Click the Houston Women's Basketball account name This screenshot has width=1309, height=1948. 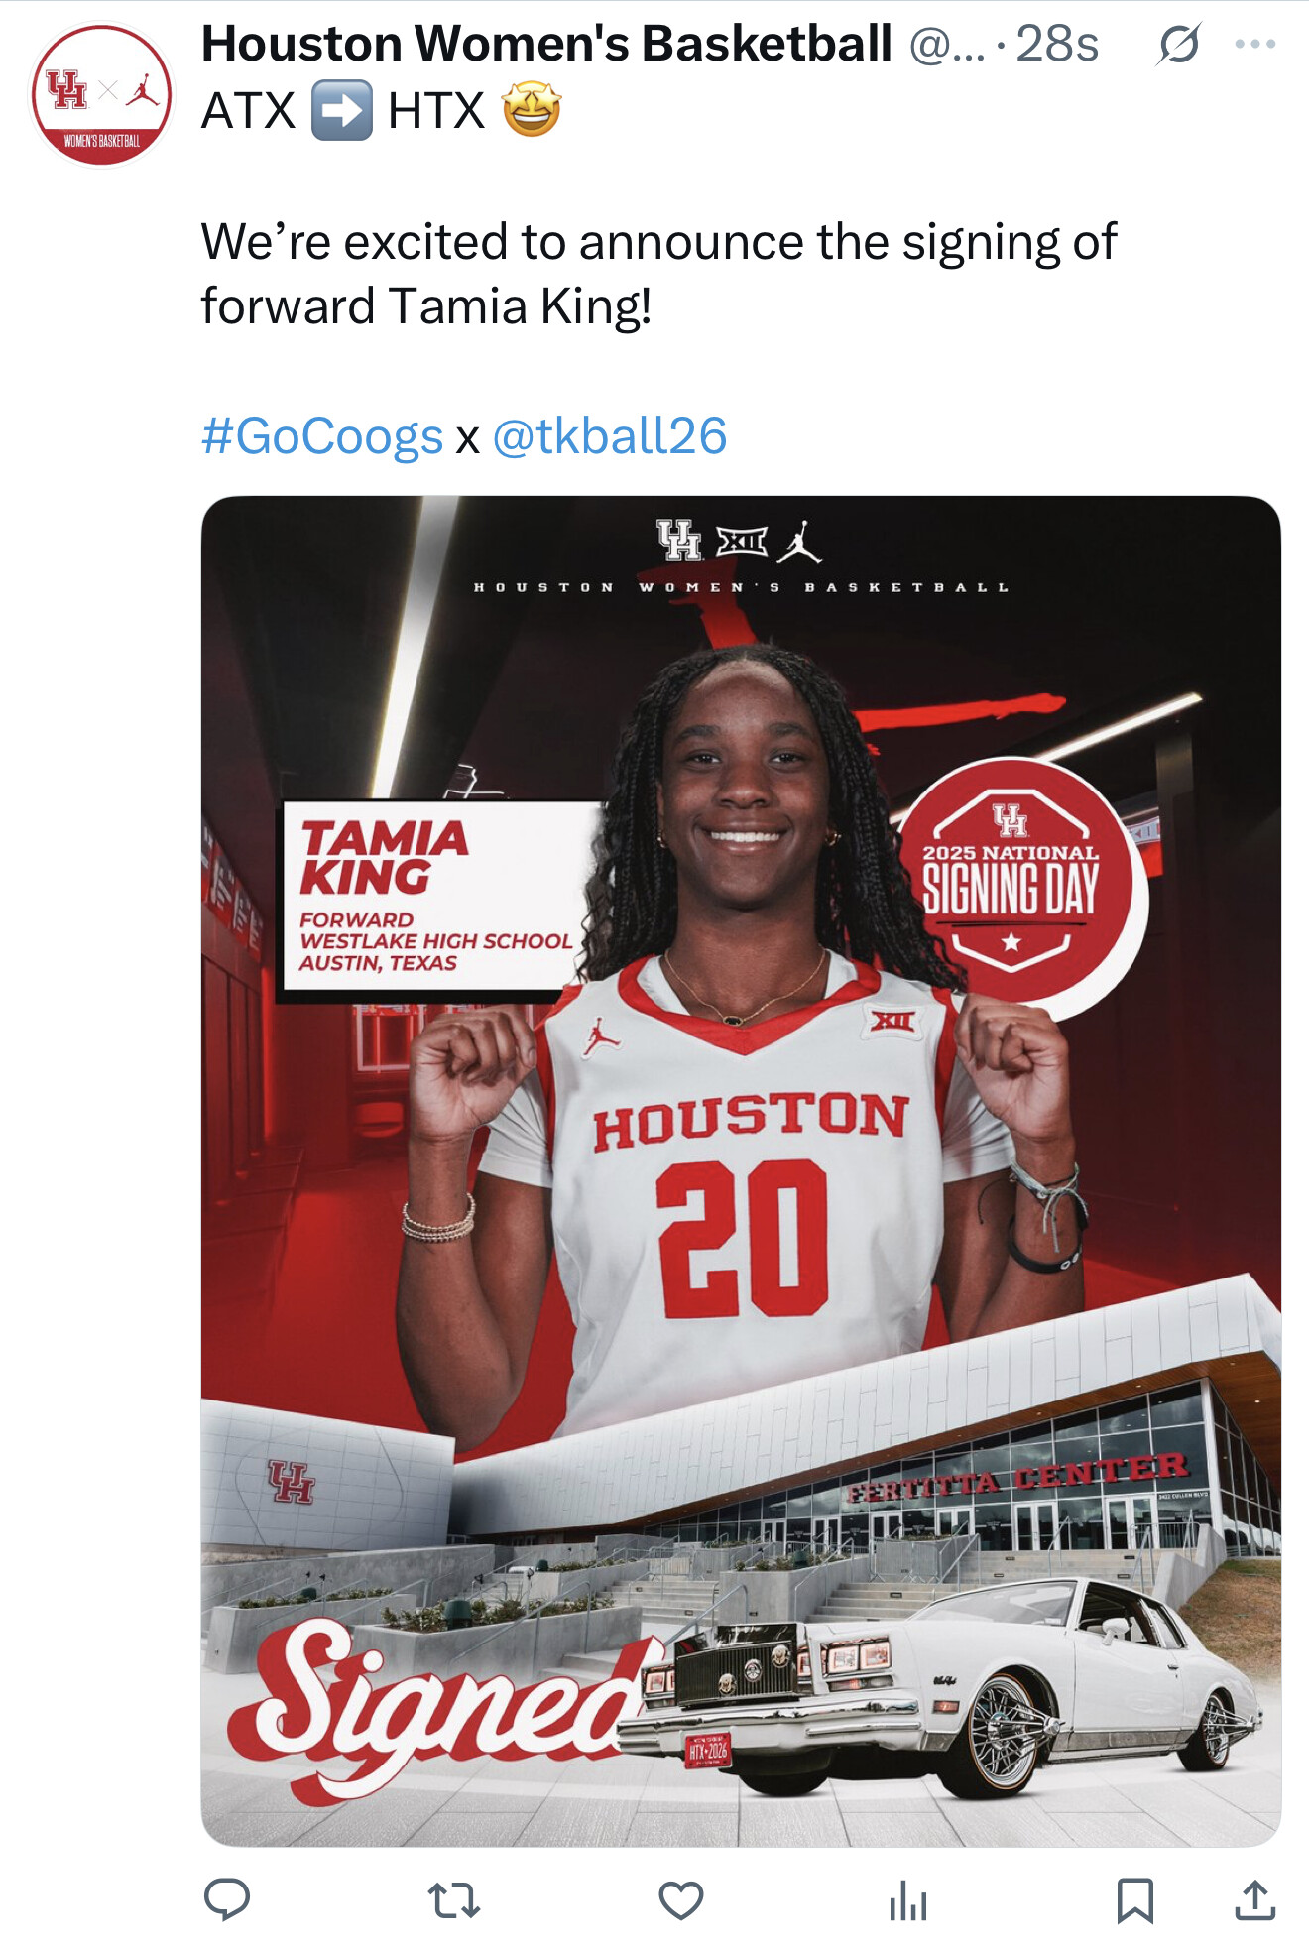pos(546,44)
